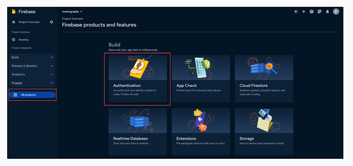This screenshot has width=353, height=166.
Task: Open the release notes feedback icon
Action: point(320,11)
